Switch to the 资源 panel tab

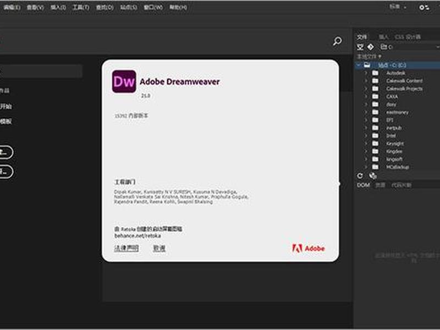tap(380, 185)
